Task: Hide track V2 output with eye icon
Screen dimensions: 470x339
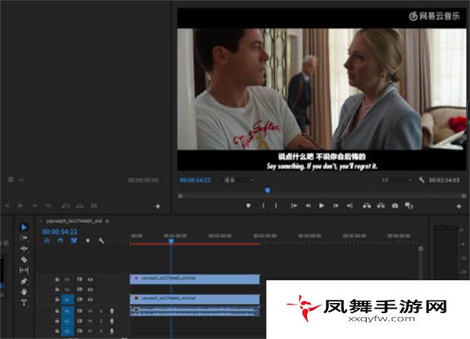Action: [x=90, y=290]
